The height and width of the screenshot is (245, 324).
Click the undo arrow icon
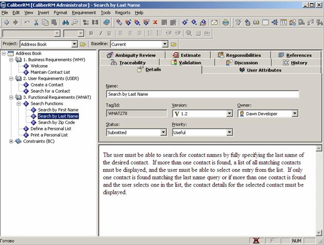tap(27, 22)
